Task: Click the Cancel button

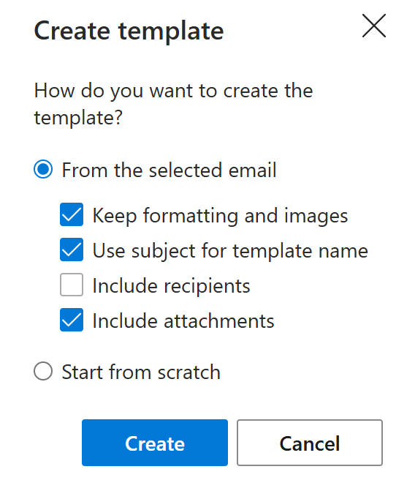Action: (310, 443)
